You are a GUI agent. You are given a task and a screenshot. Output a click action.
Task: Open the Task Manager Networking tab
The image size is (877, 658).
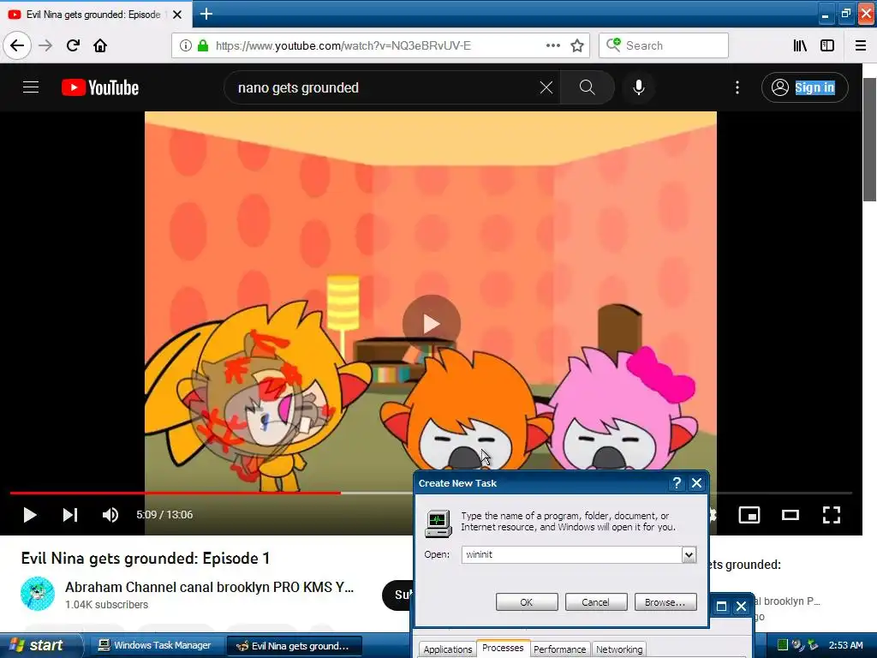pyautogui.click(x=619, y=649)
